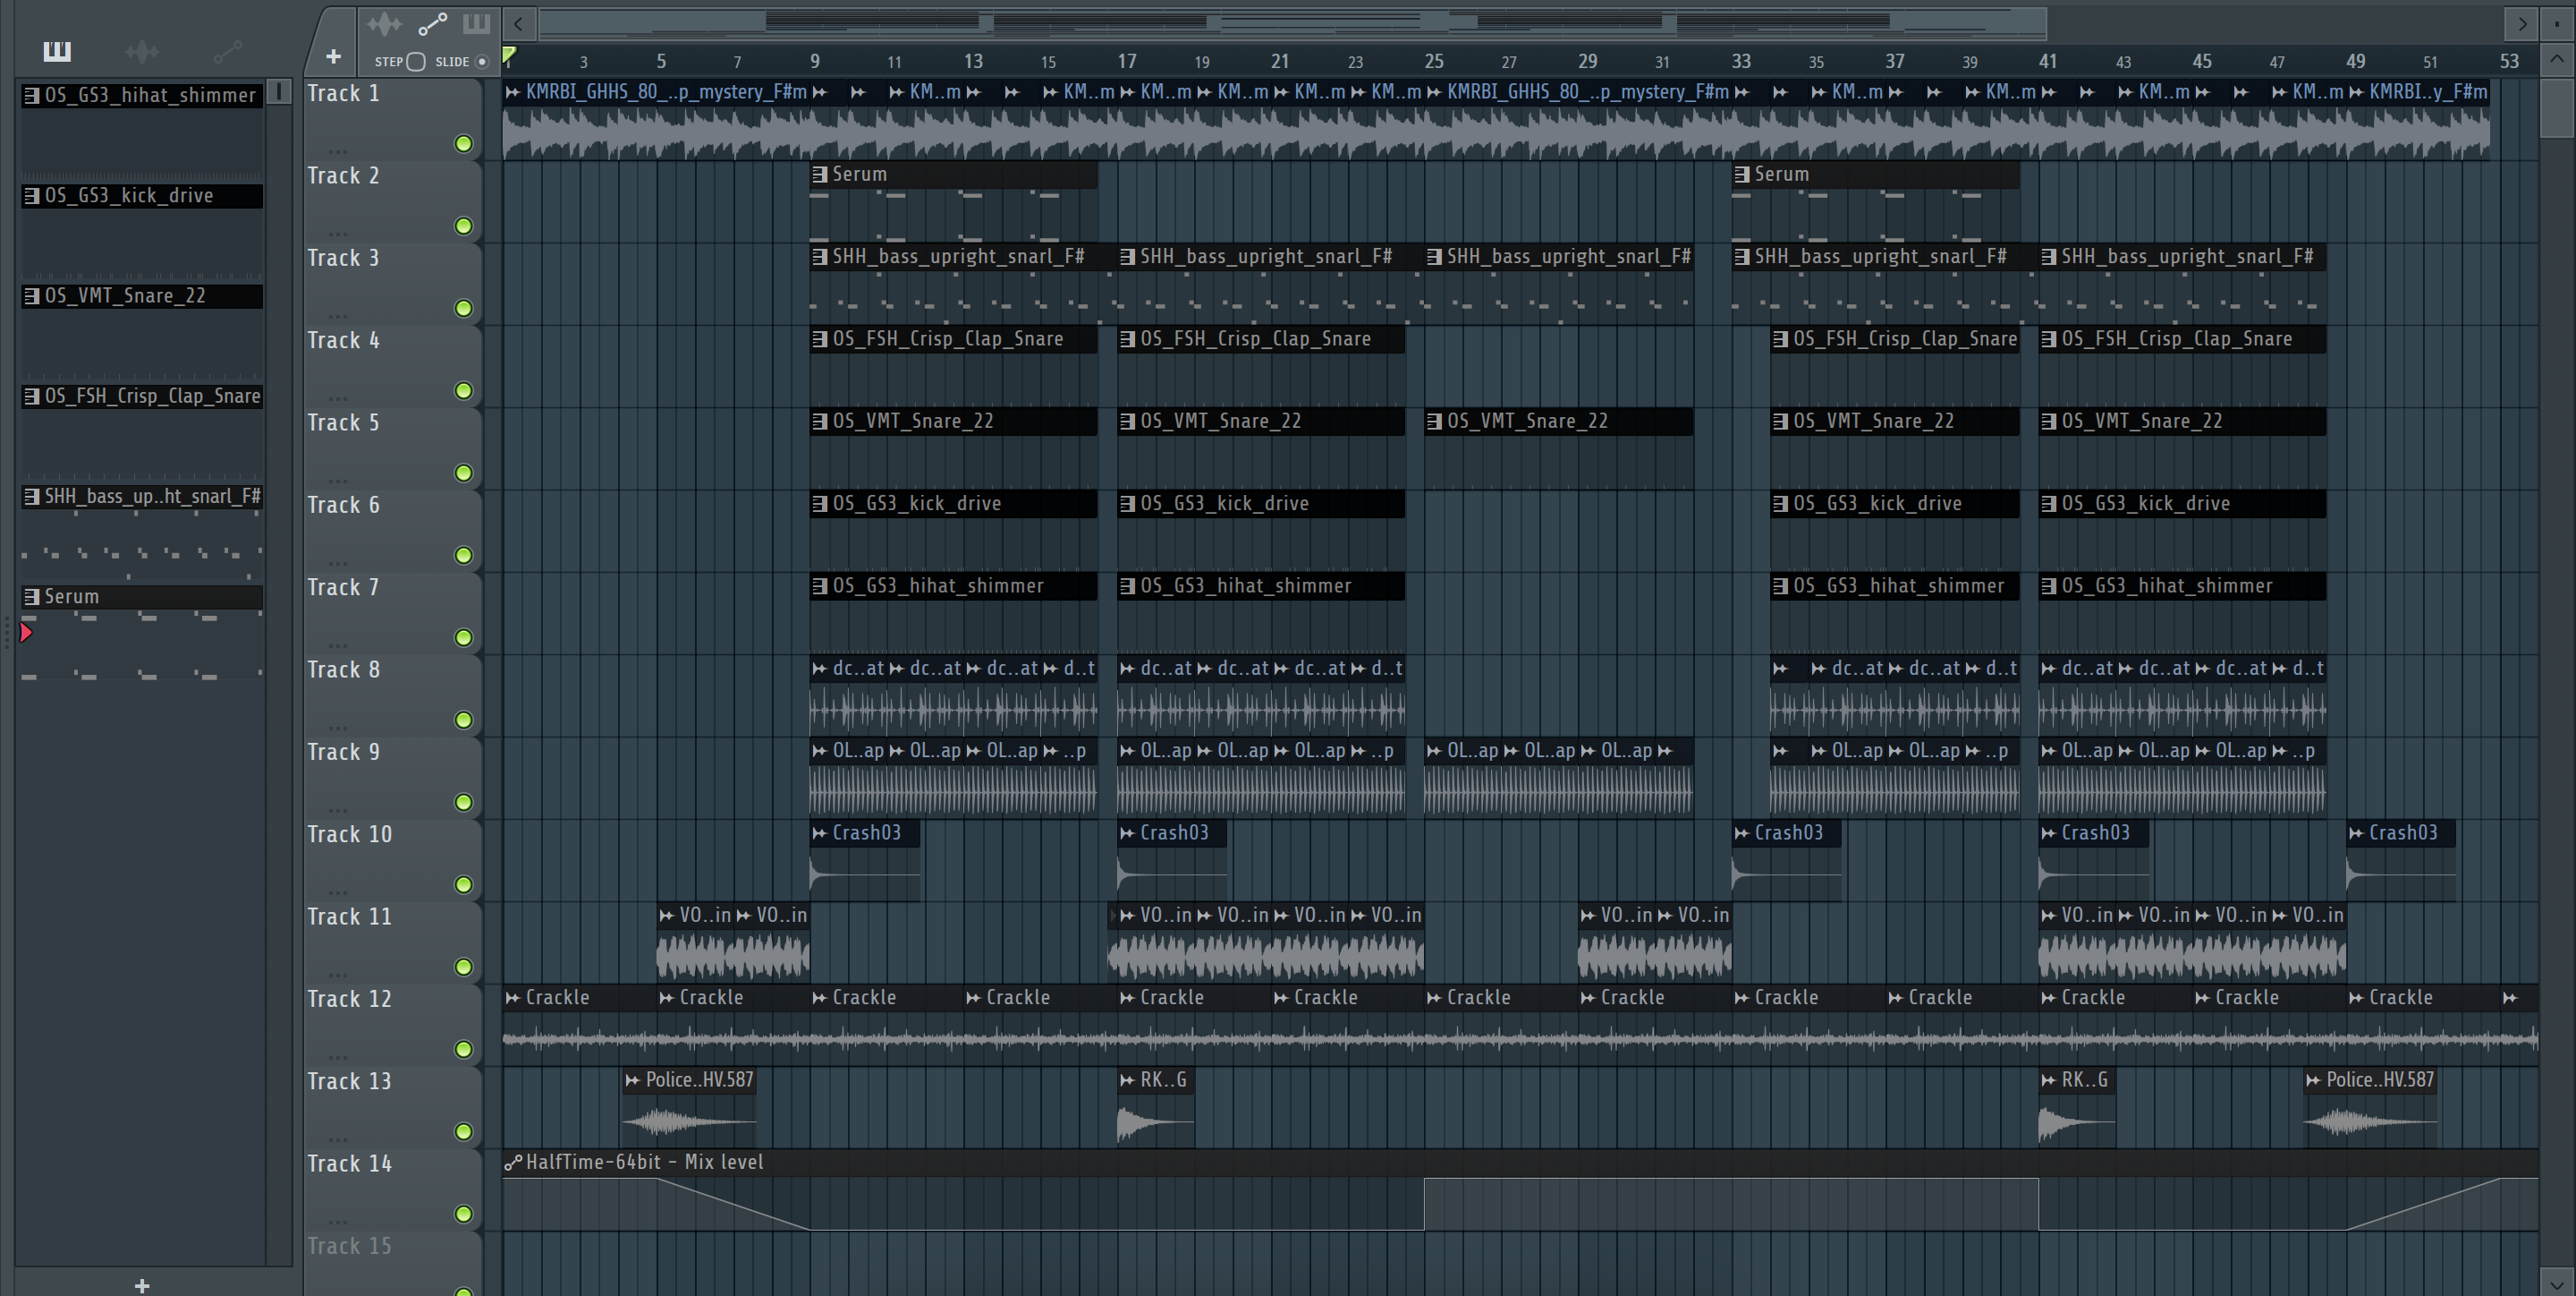Open the clip menu of KMRBI..y_F#m audio clip
Screen dimensions: 2576x1296
click(x=2357, y=92)
